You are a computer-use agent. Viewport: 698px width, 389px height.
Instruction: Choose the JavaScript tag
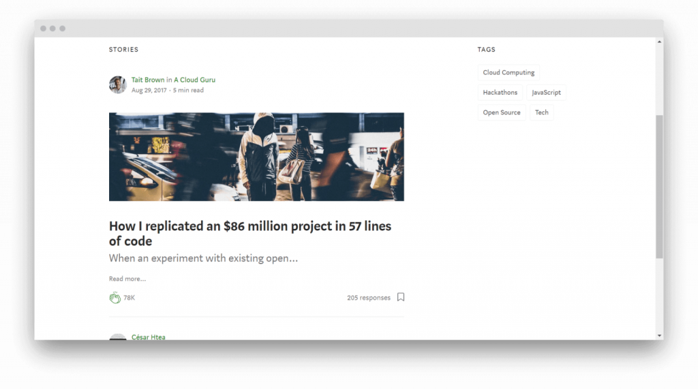click(x=546, y=93)
